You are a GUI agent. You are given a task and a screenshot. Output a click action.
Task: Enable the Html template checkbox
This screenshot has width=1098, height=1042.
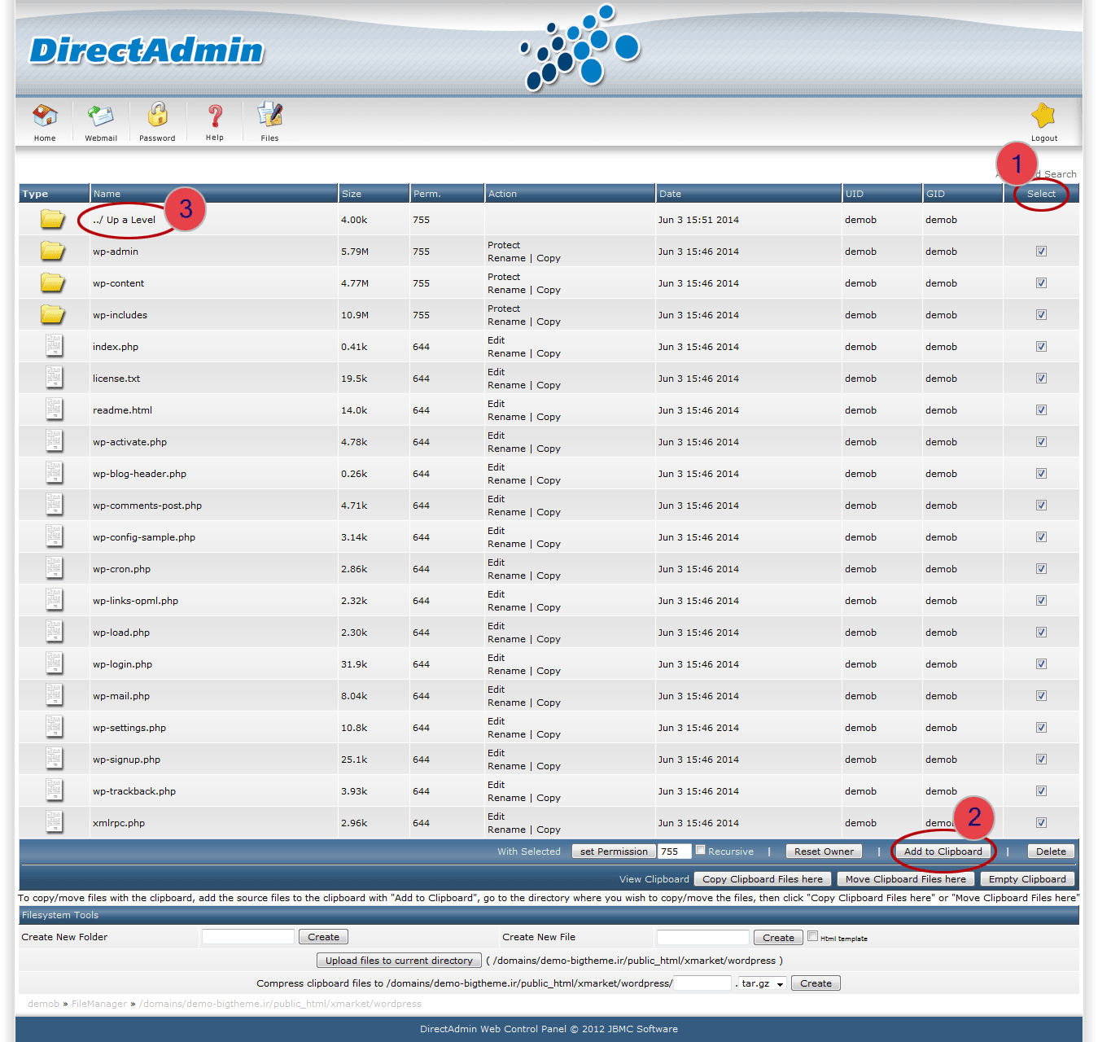(x=812, y=936)
